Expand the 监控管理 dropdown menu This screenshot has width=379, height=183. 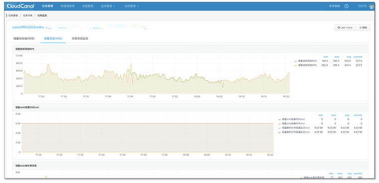coord(108,6)
